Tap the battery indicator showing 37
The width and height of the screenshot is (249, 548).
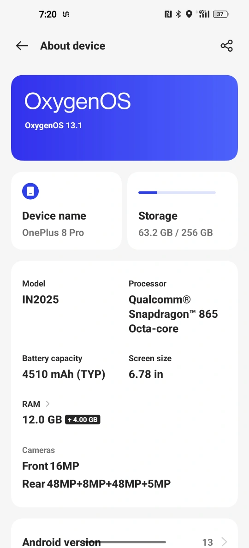click(221, 14)
